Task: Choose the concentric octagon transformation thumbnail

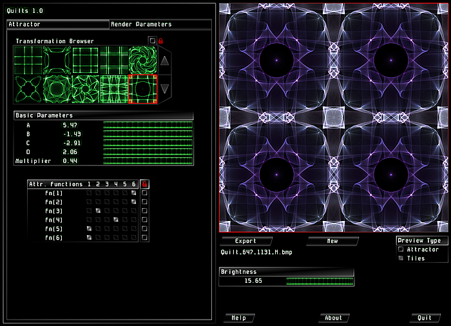Action: (x=57, y=89)
